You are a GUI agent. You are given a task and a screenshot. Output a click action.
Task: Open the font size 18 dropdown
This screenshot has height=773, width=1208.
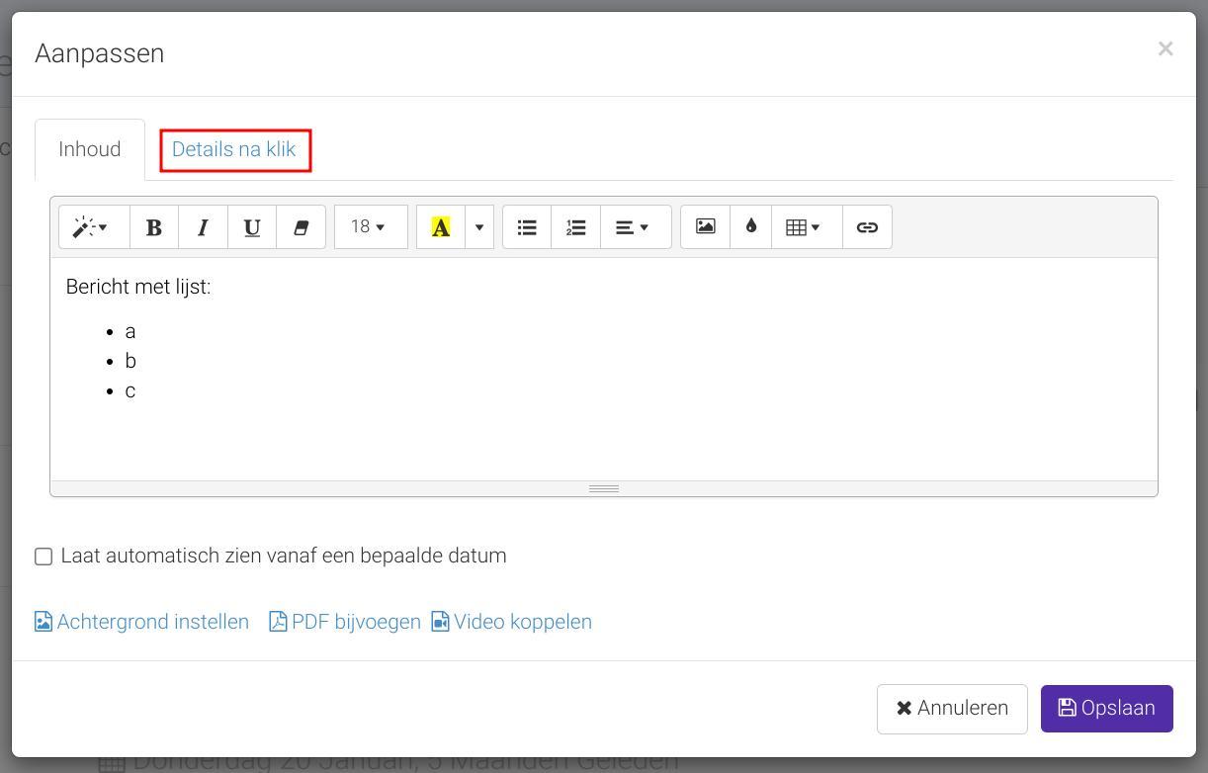(x=371, y=227)
